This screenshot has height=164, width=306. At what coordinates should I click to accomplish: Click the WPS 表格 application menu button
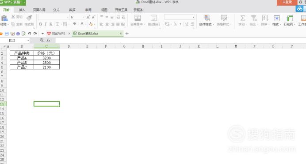[13, 2]
